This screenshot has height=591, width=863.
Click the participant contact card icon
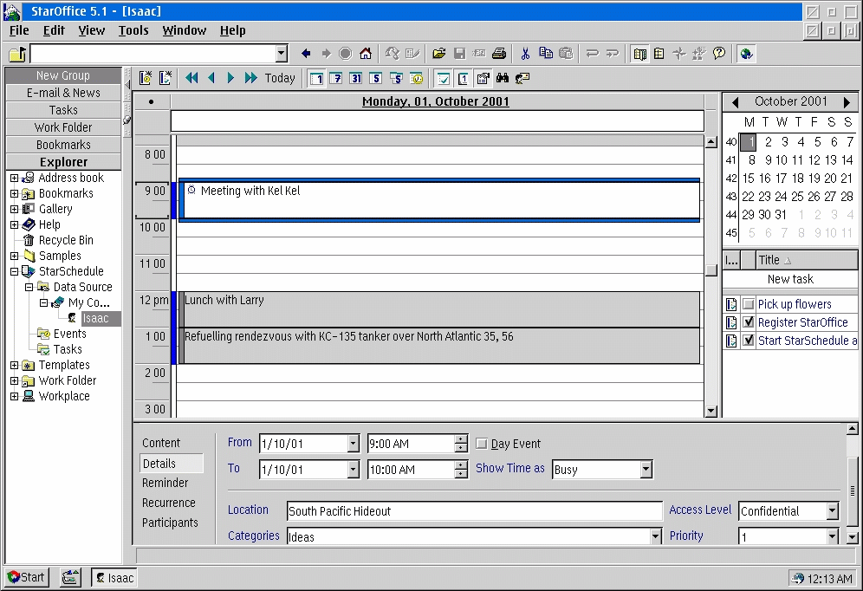tap(522, 78)
